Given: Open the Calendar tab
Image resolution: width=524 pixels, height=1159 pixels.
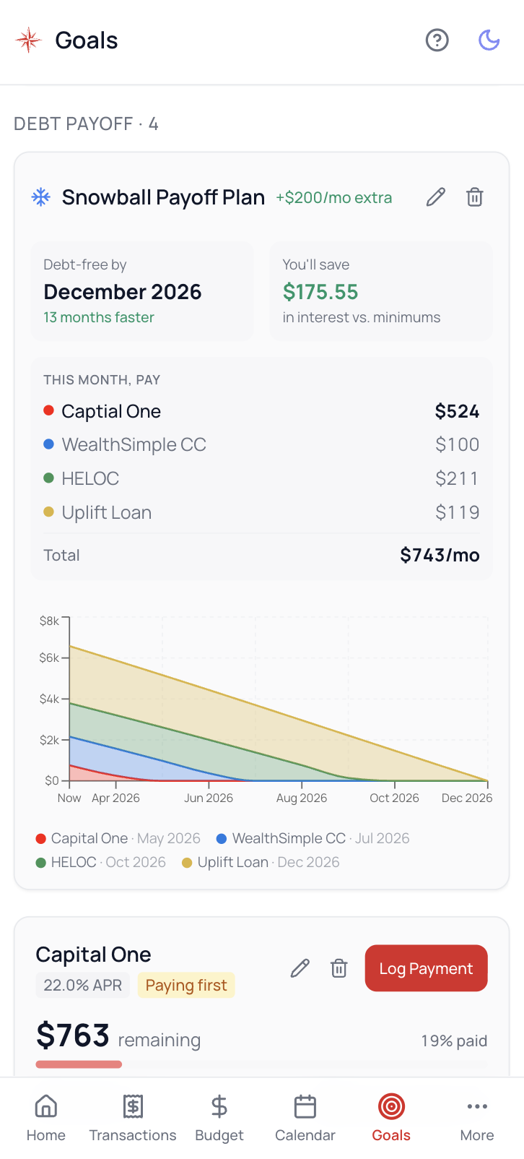Looking at the screenshot, I should [305, 1118].
